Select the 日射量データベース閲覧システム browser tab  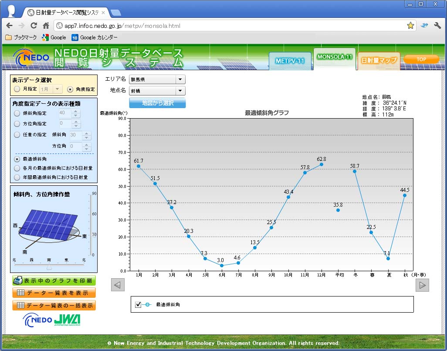(x=66, y=13)
